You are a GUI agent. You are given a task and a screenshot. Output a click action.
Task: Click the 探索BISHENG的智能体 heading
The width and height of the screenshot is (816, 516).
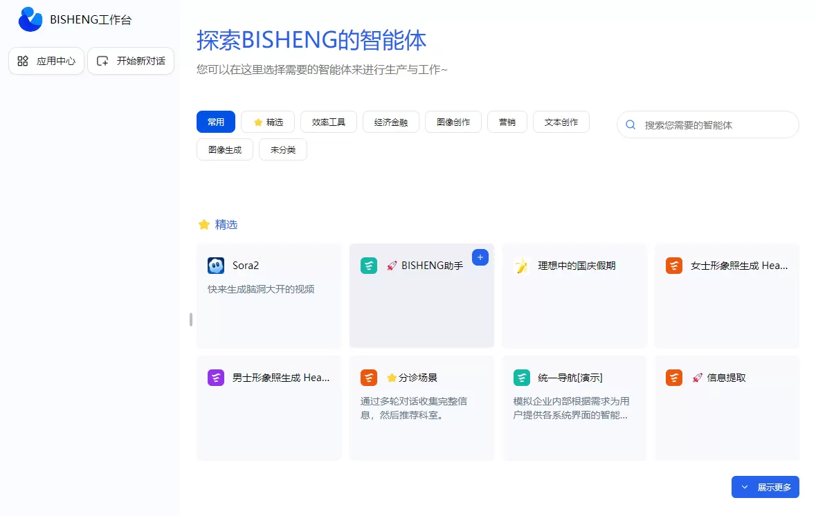pos(311,40)
